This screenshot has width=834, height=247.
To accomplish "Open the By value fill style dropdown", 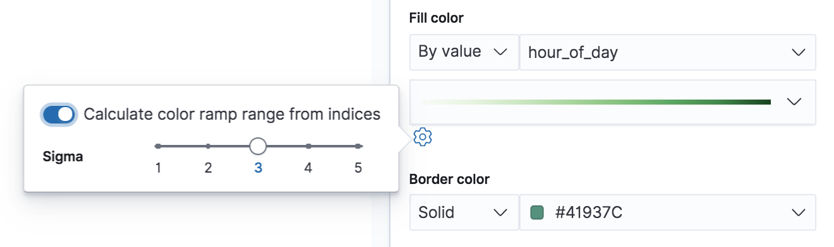I will [x=464, y=52].
